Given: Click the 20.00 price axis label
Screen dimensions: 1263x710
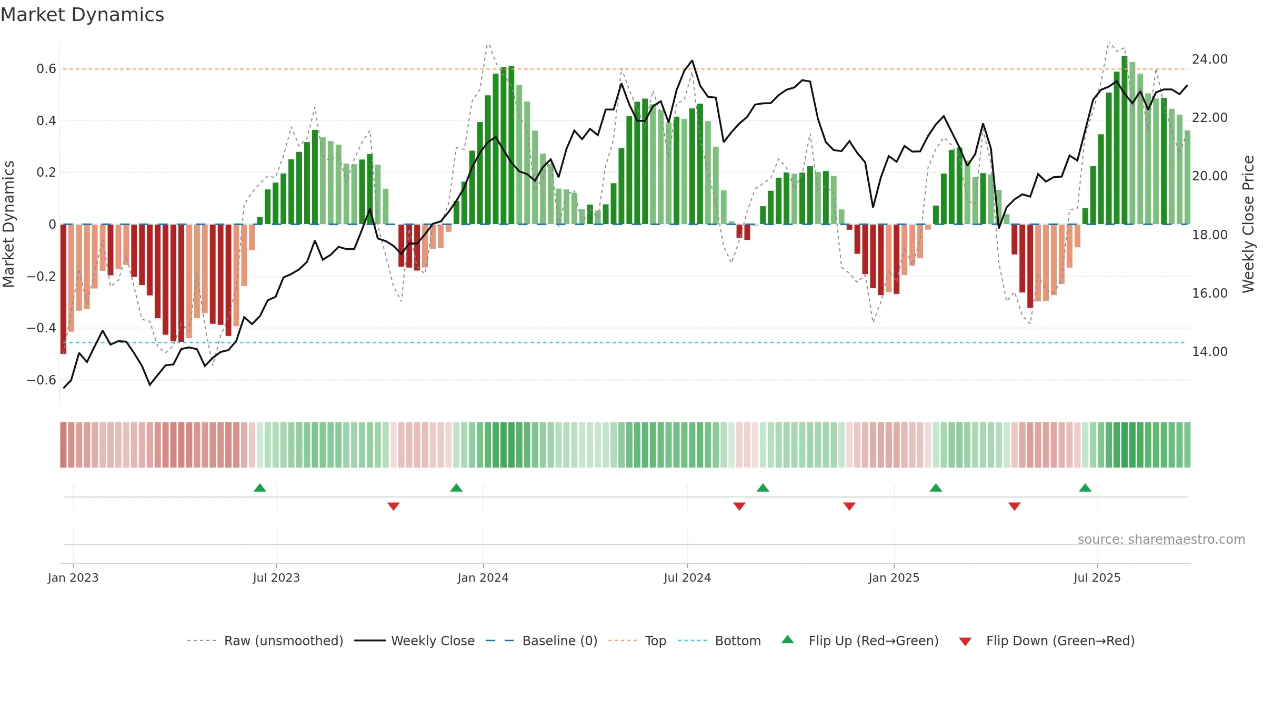Looking at the screenshot, I should (1210, 176).
